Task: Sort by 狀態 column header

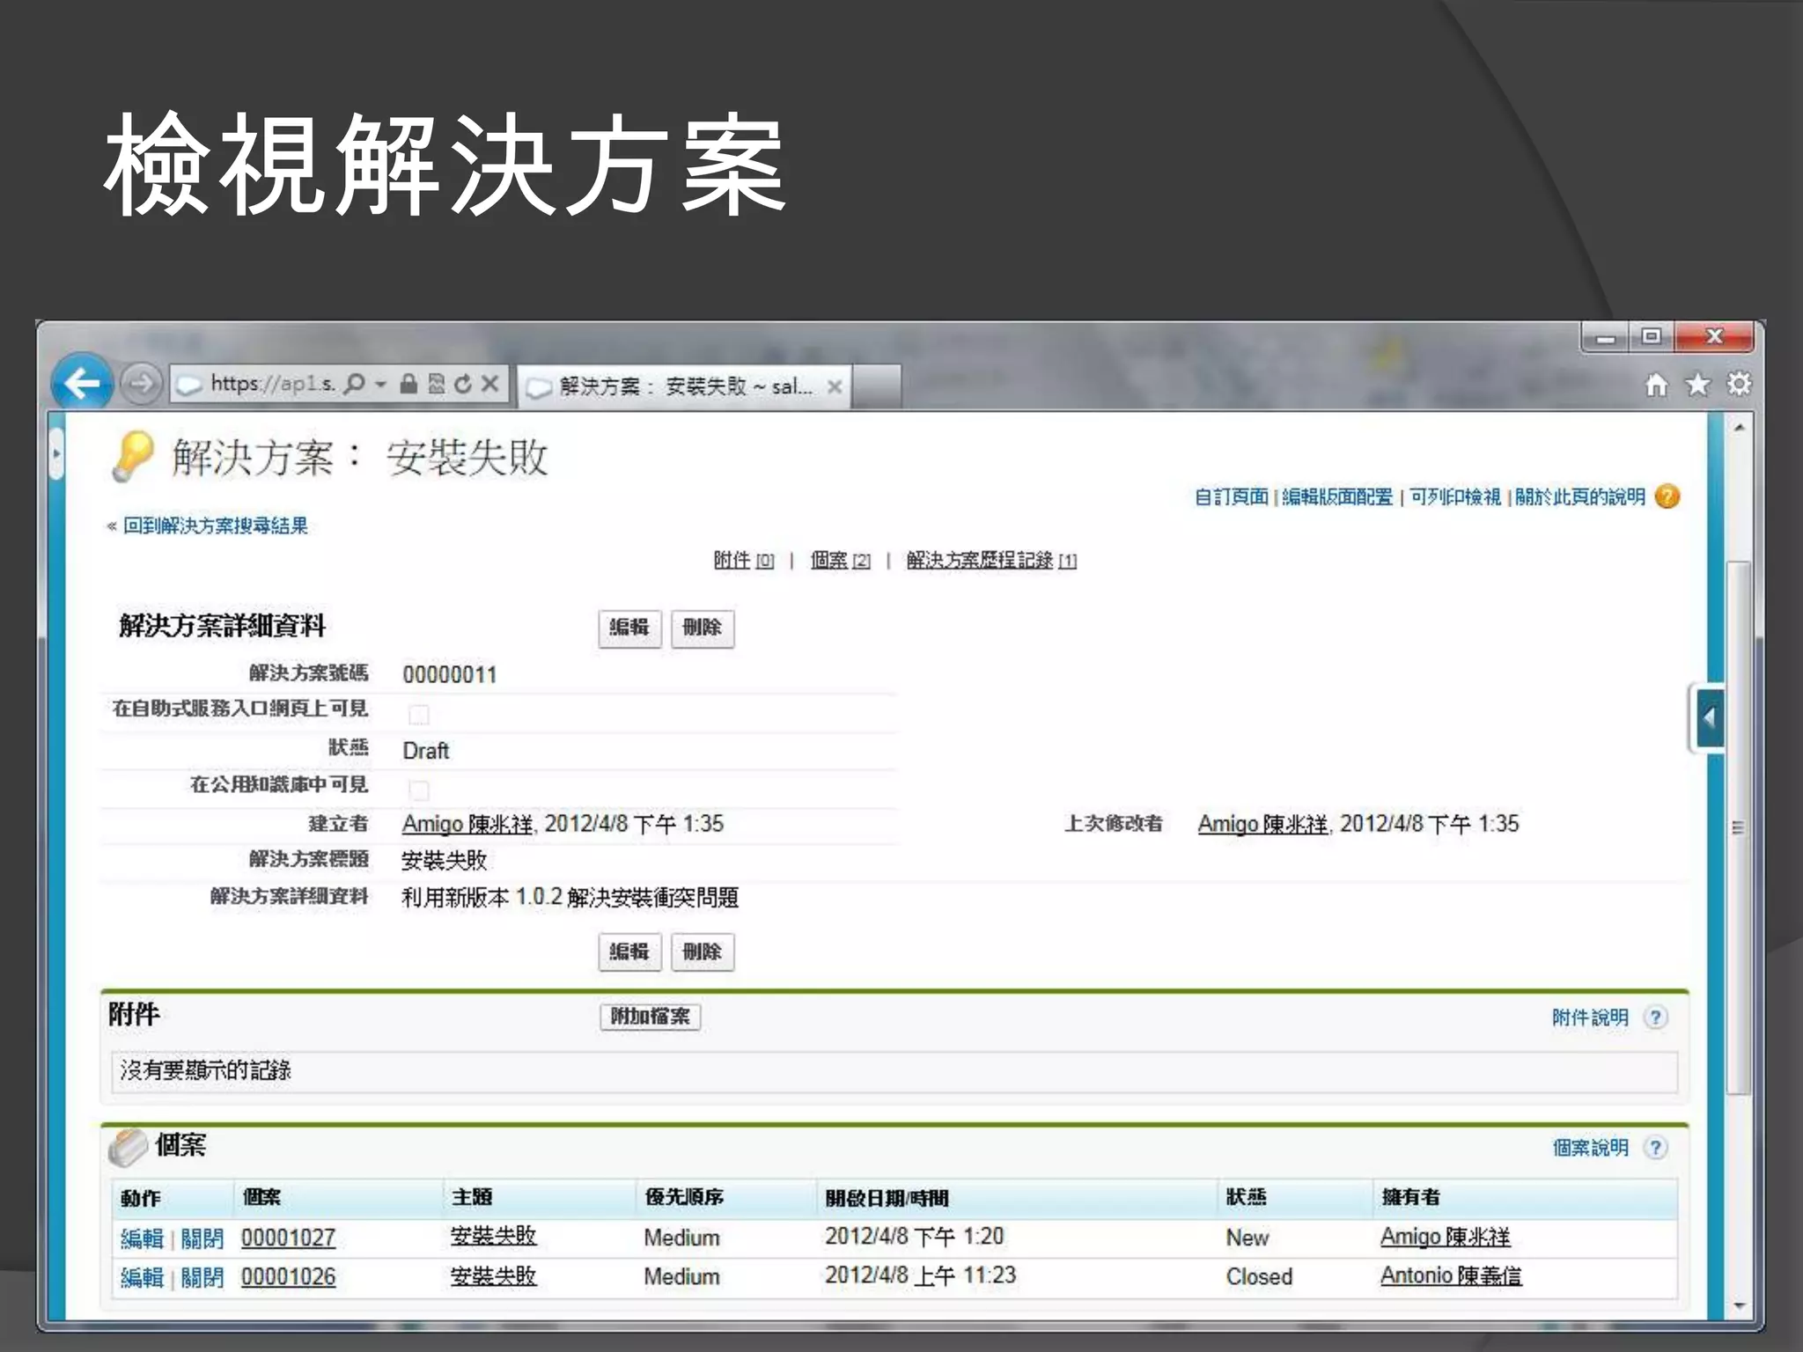Action: pyautogui.click(x=1247, y=1197)
